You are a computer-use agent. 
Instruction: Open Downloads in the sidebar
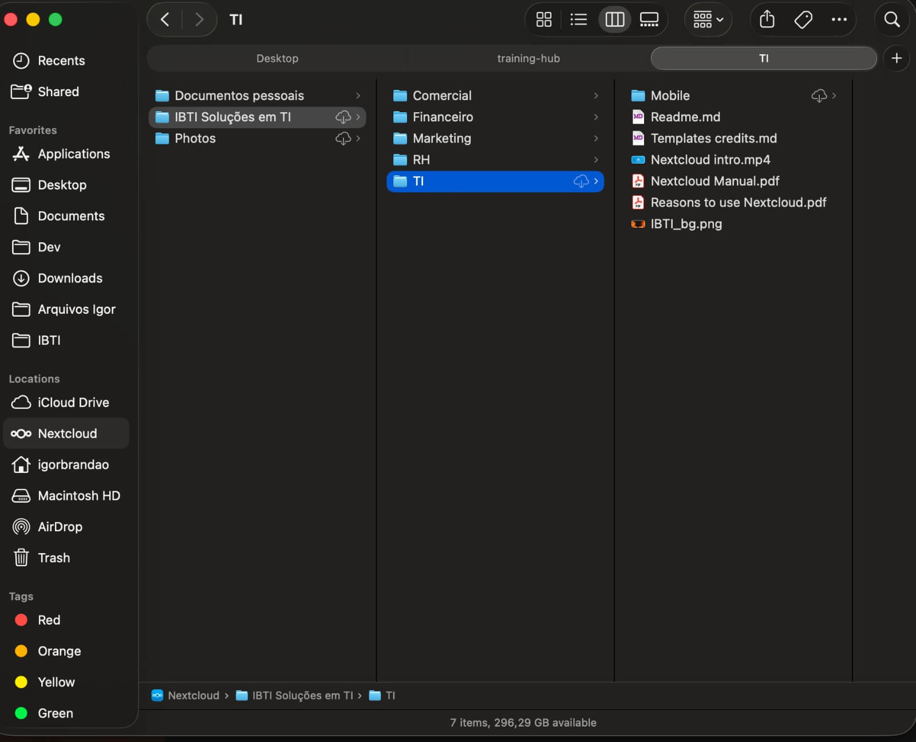click(66, 278)
